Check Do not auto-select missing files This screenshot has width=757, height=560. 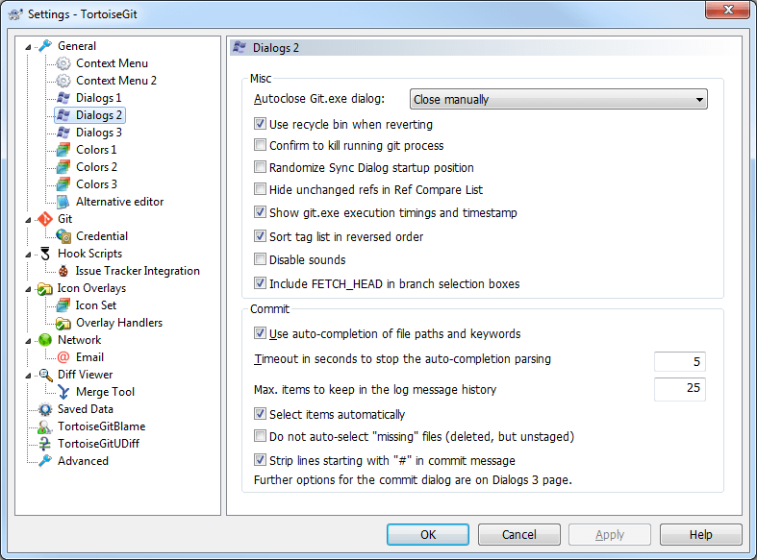click(x=261, y=436)
